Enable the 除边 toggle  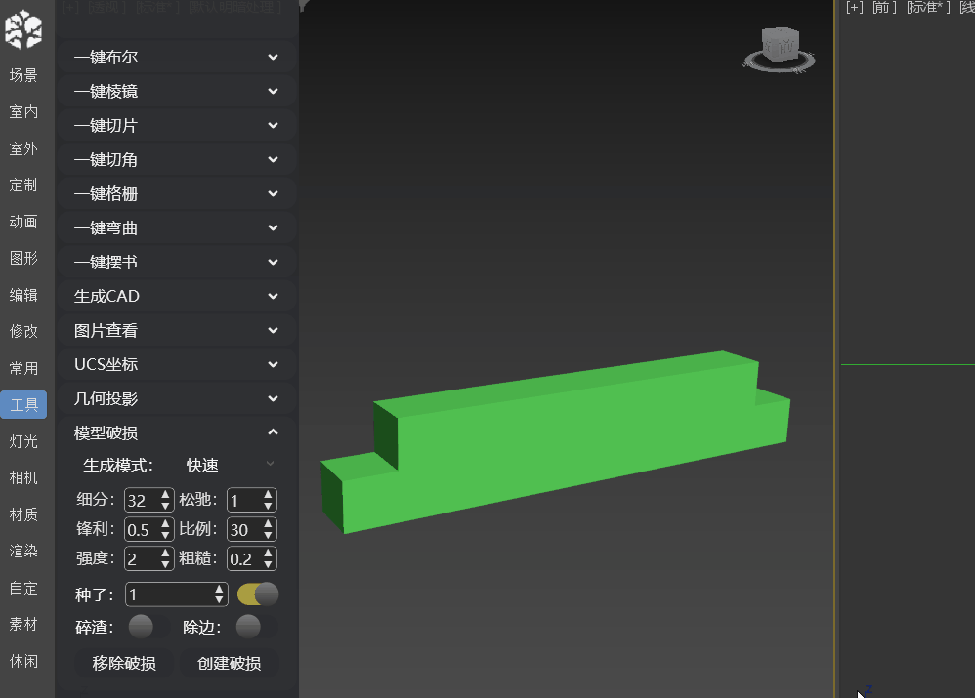coord(256,627)
